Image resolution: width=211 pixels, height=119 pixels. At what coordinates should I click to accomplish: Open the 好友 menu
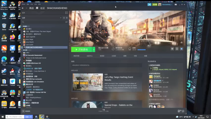click(32, 4)
